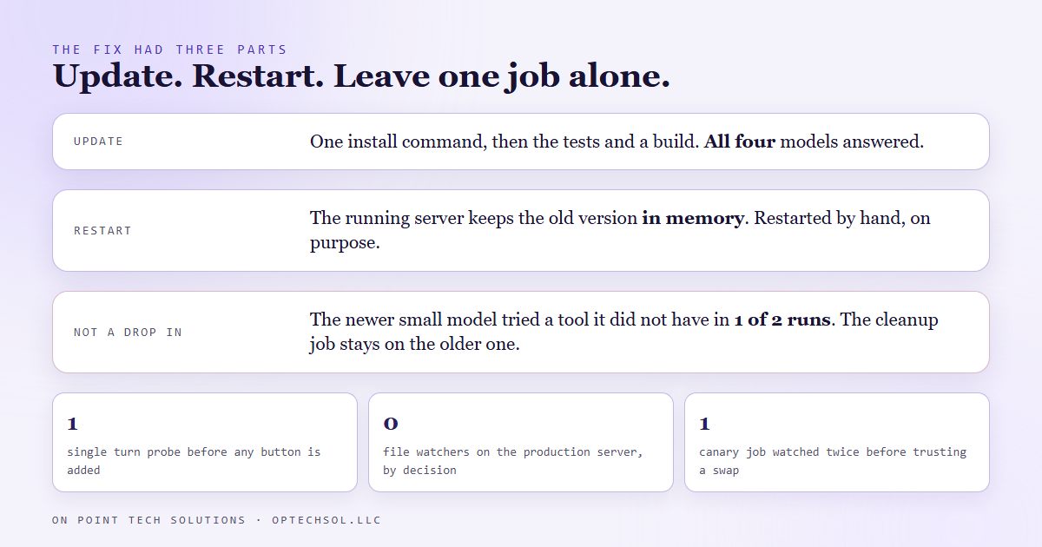Viewport: 1042px width, 547px height.
Task: Click the UPDATE label
Action: [x=98, y=142]
